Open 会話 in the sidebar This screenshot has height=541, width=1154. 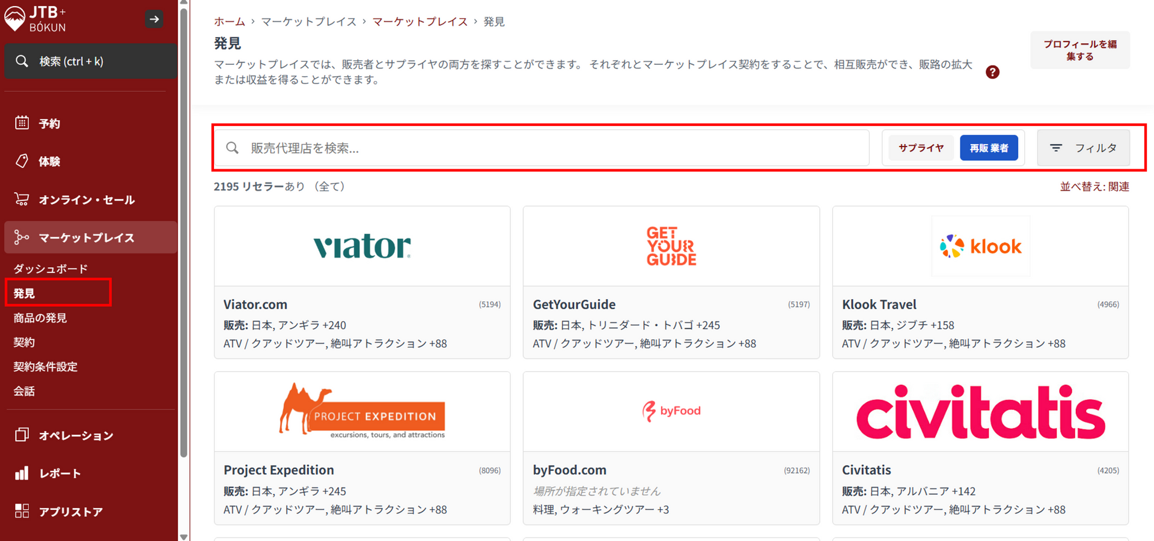click(x=24, y=391)
